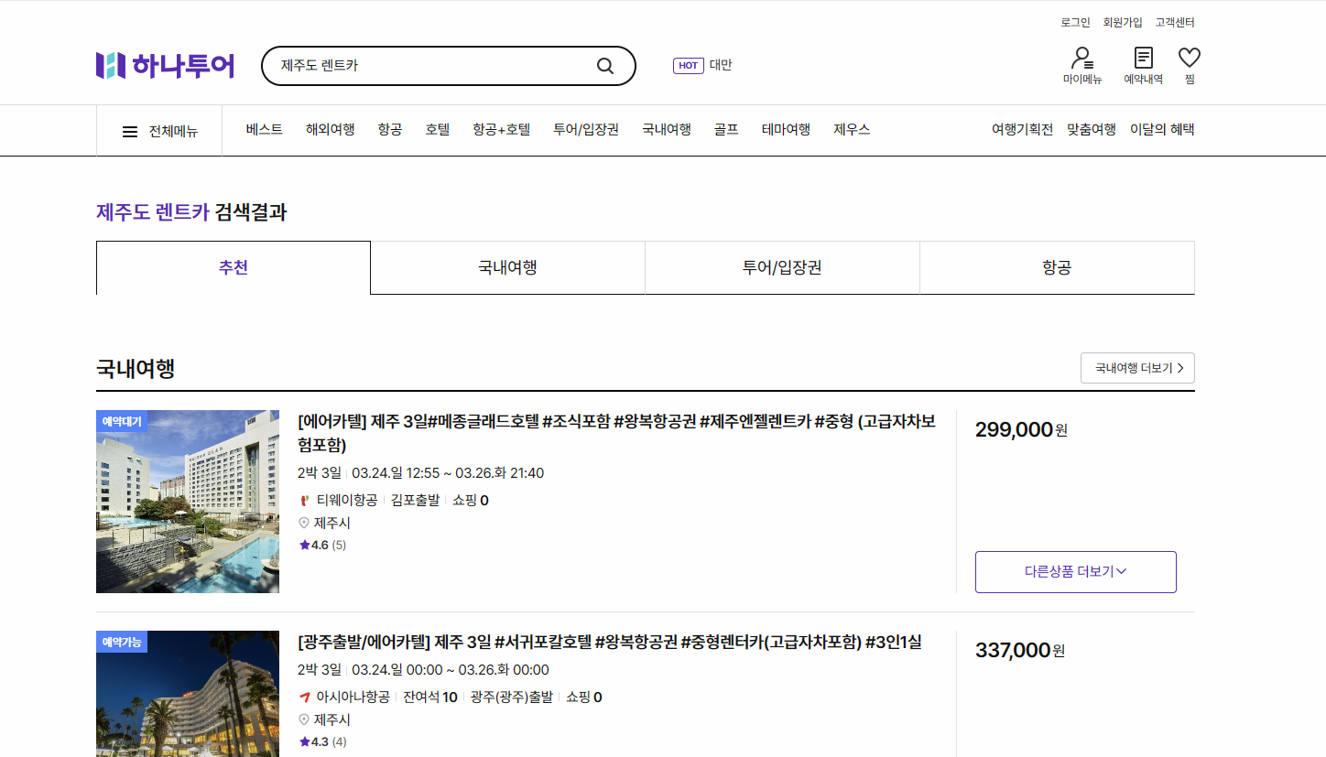The height and width of the screenshot is (757, 1326).
Task: Expand 다른상품 더보기 for the first package
Action: (1075, 571)
